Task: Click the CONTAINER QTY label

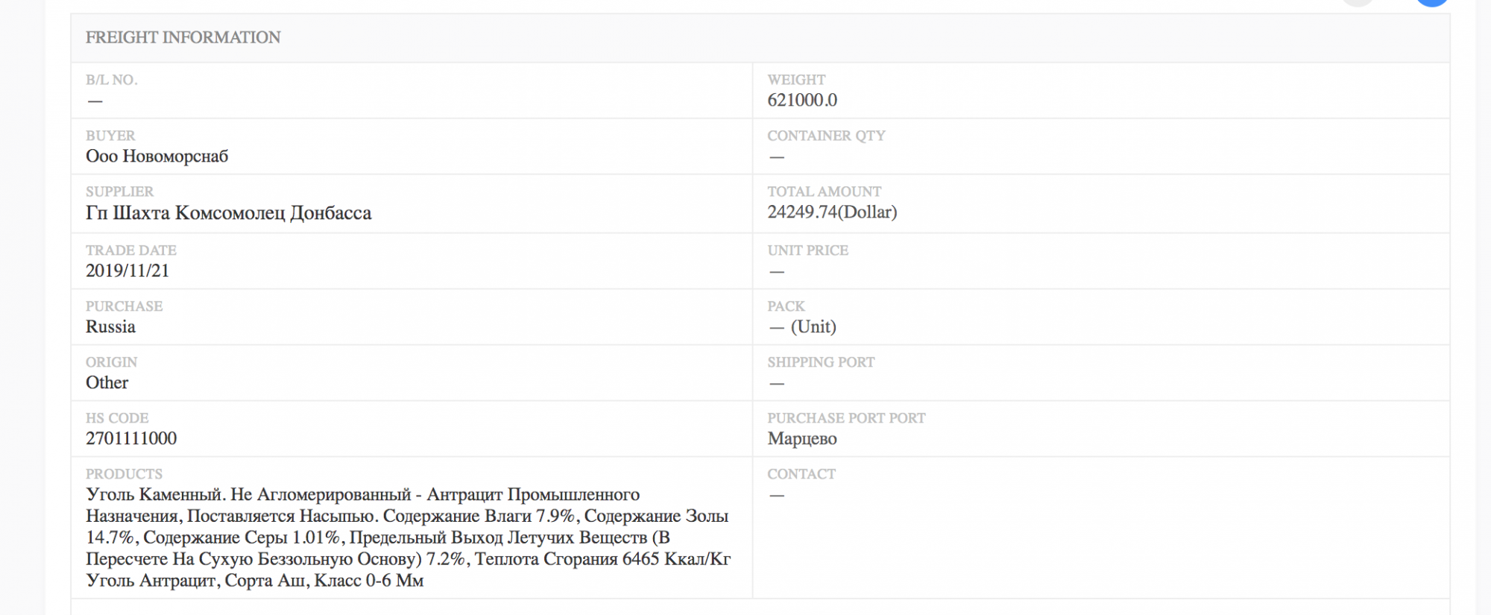Action: [x=826, y=136]
